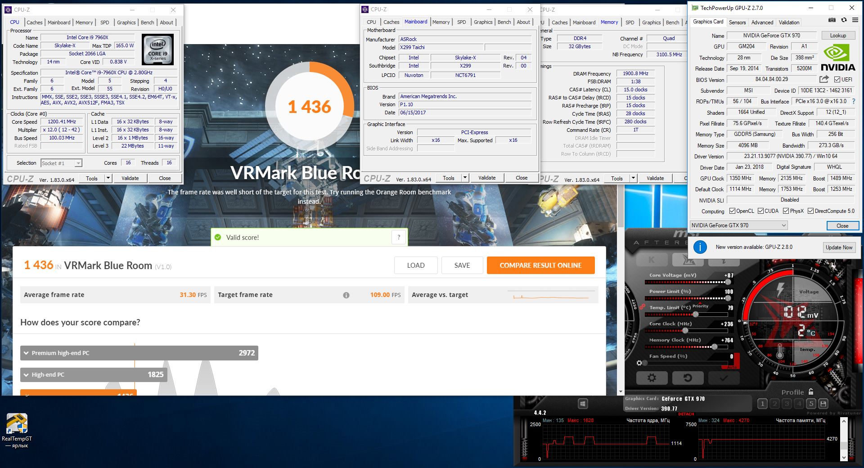Click link icon between power and temp limit
The image size is (864, 468).
[x=642, y=306]
